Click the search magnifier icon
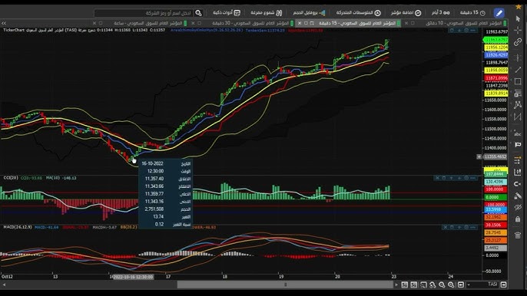Image resolution: width=527 pixels, height=296 pixels. click(x=198, y=13)
